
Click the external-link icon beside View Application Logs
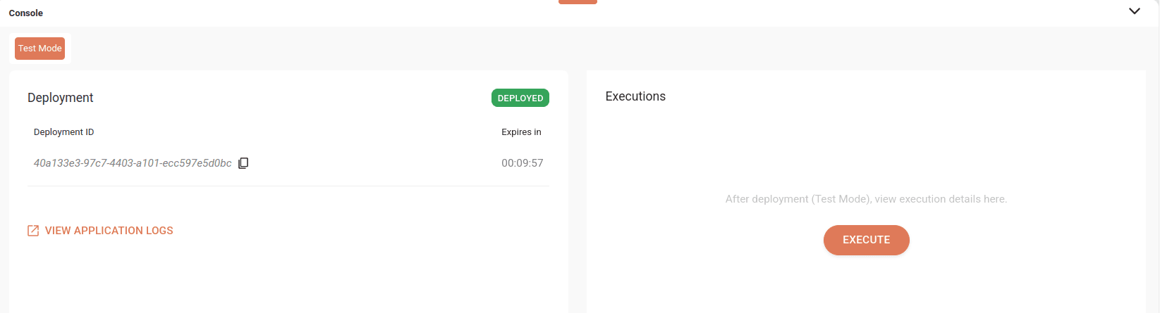33,231
